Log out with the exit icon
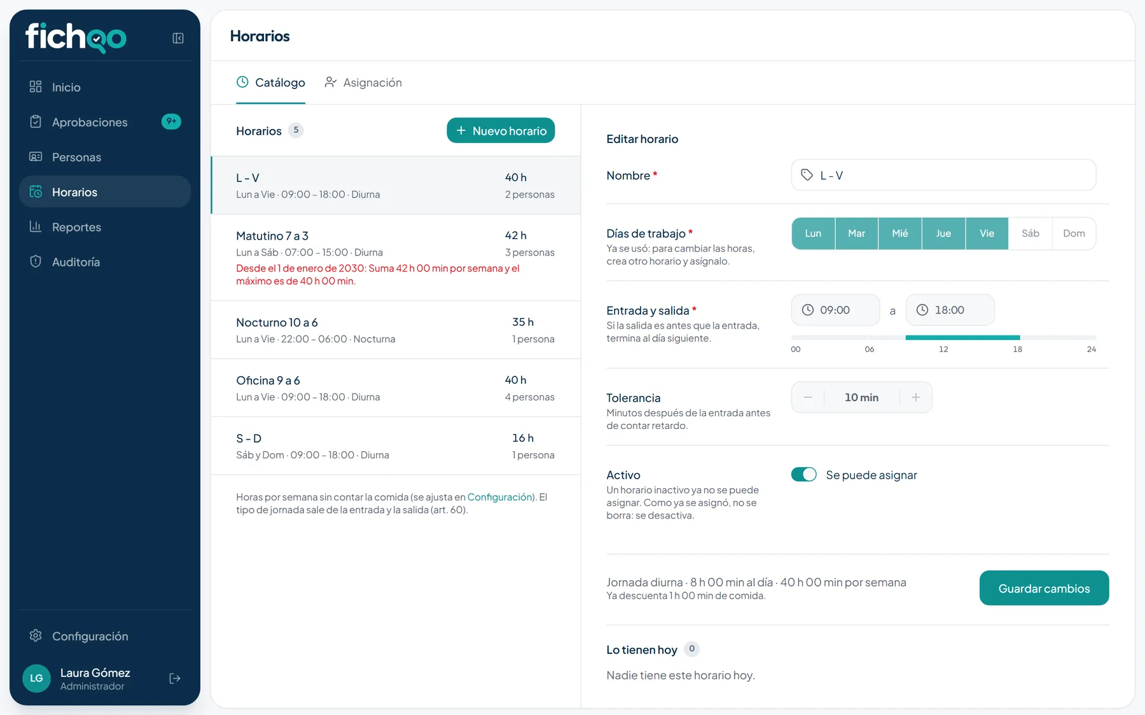Screen dimensions: 1145x715 click(175, 679)
